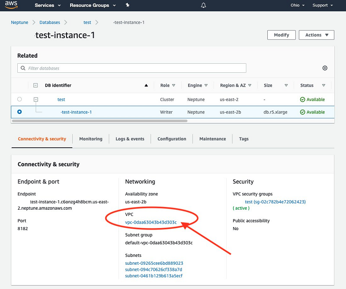This screenshot has height=289, width=346.
Task: Open security group sg-02c782b4e72062423 link
Action: point(275,201)
